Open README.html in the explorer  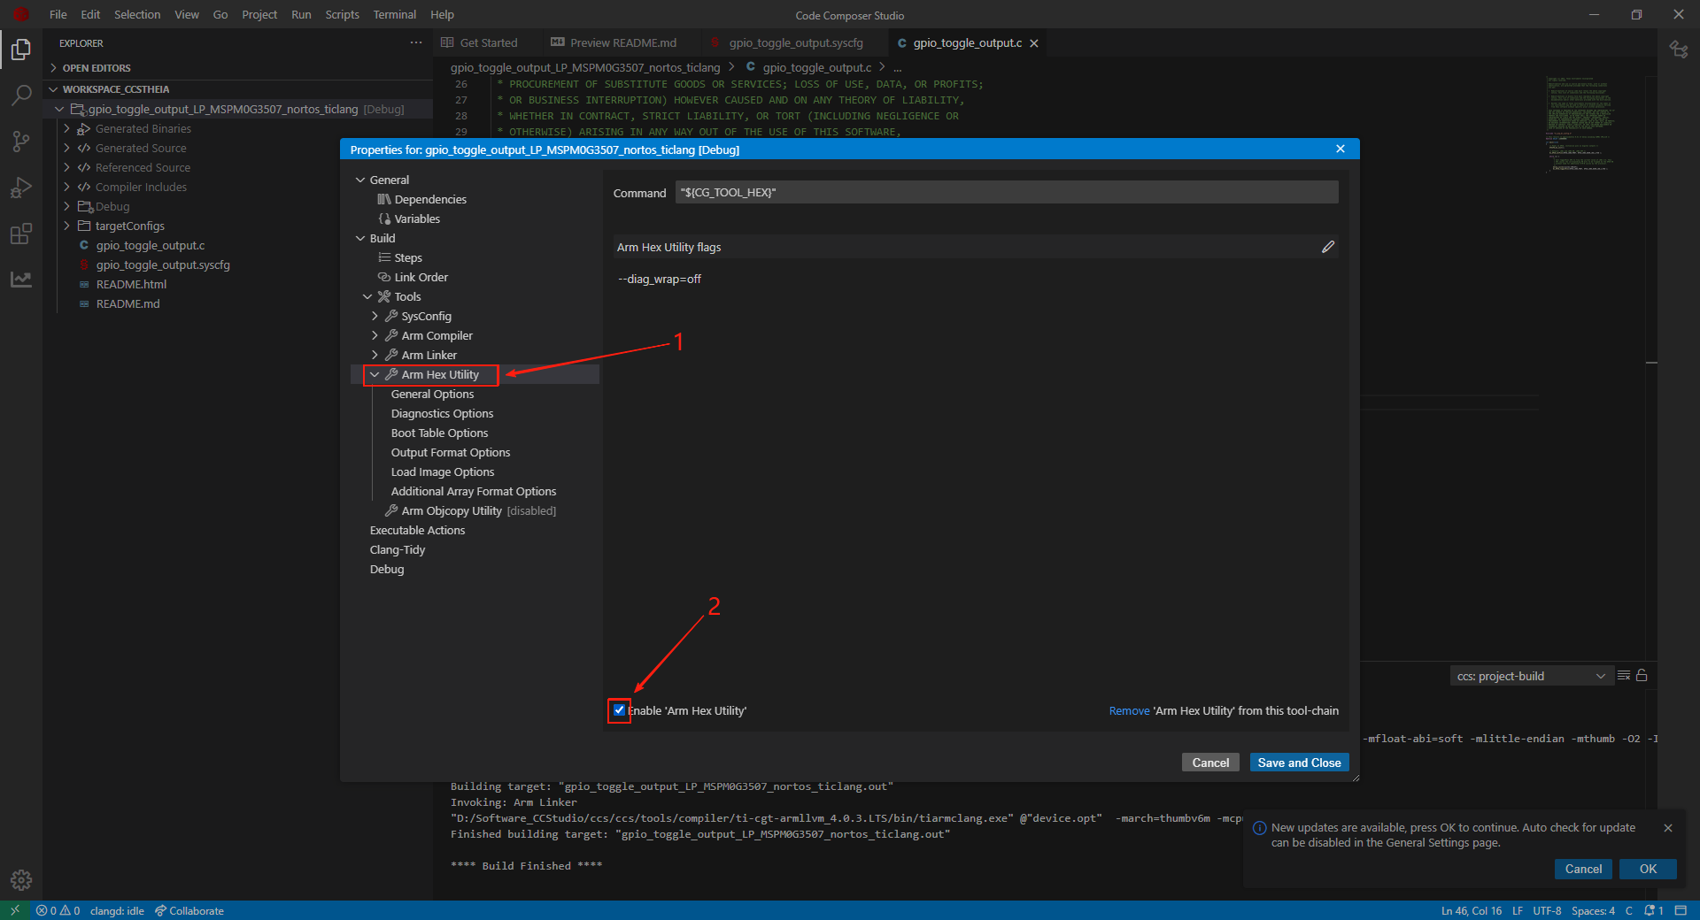click(131, 284)
